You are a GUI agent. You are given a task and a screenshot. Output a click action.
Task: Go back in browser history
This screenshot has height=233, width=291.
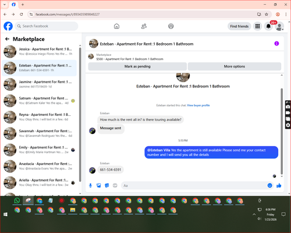click(5, 15)
